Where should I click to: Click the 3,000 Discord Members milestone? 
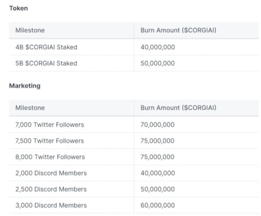pos(51,205)
